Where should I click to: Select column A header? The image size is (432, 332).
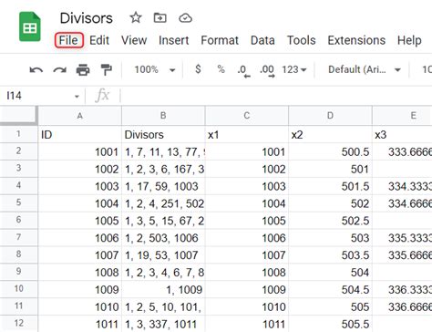[x=80, y=116]
